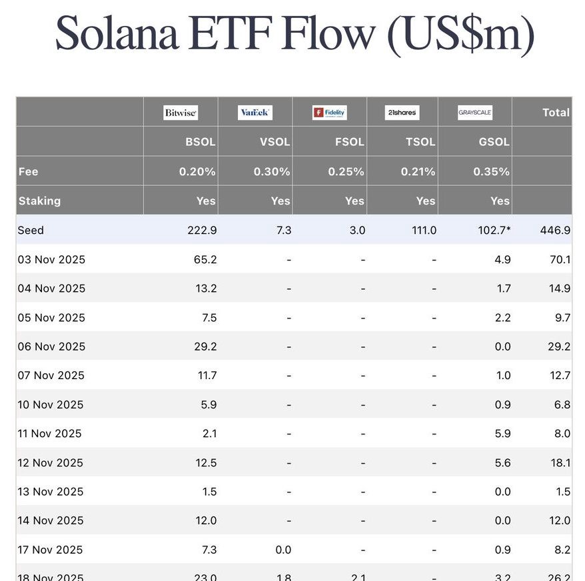Click BSOL fee value 0.20%
The image size is (585, 581).
pyautogui.click(x=197, y=171)
